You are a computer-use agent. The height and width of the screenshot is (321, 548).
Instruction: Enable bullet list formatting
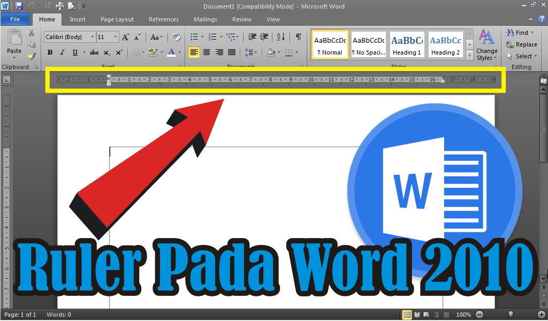coord(193,37)
